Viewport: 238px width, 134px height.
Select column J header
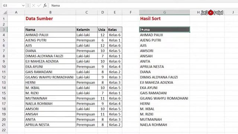[233, 12]
